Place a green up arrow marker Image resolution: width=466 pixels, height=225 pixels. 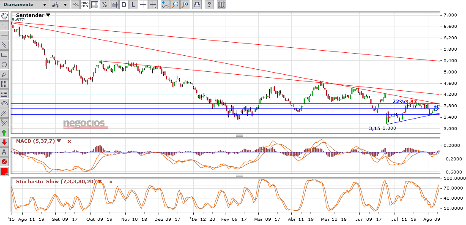point(4,133)
